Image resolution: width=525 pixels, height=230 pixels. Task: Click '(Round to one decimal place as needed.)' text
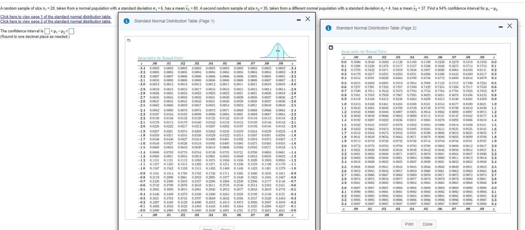pyautogui.click(x=35, y=37)
